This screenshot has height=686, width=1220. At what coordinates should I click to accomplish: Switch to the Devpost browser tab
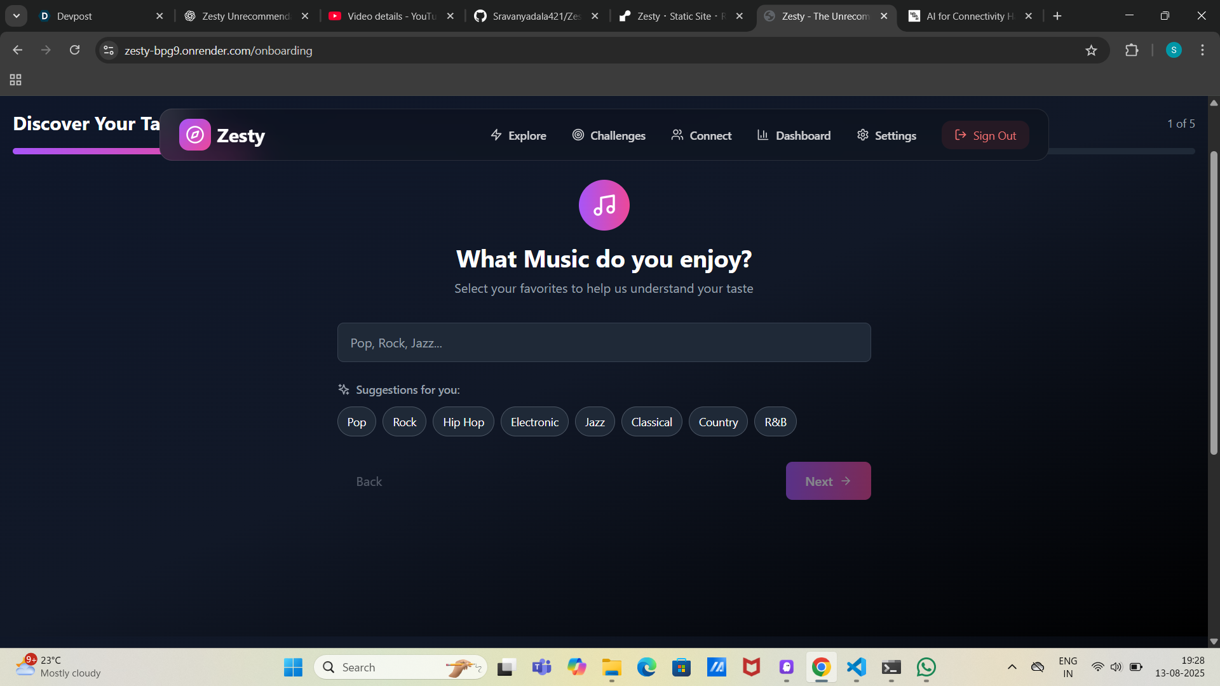(74, 16)
